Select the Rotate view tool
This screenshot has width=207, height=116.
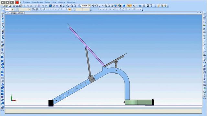point(97,6)
